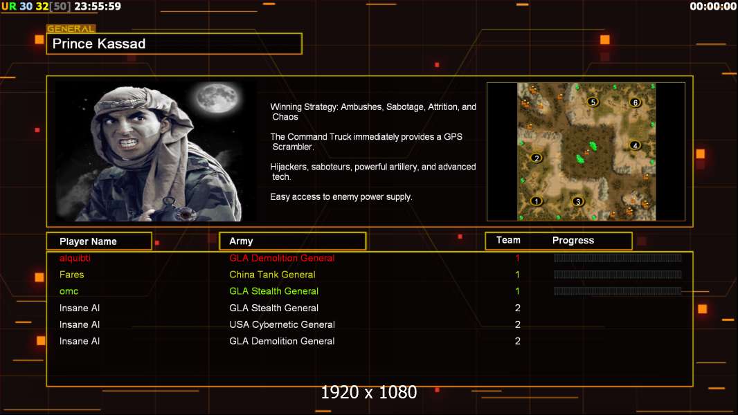This screenshot has width=738, height=415.
Task: Click start position 2 on the map
Action: (536, 158)
